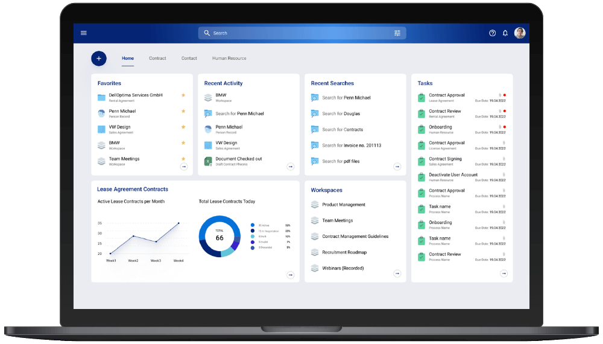This screenshot has width=603, height=344.
Task: Open DellOptima Services GmbH folder icon
Action: [x=101, y=98]
